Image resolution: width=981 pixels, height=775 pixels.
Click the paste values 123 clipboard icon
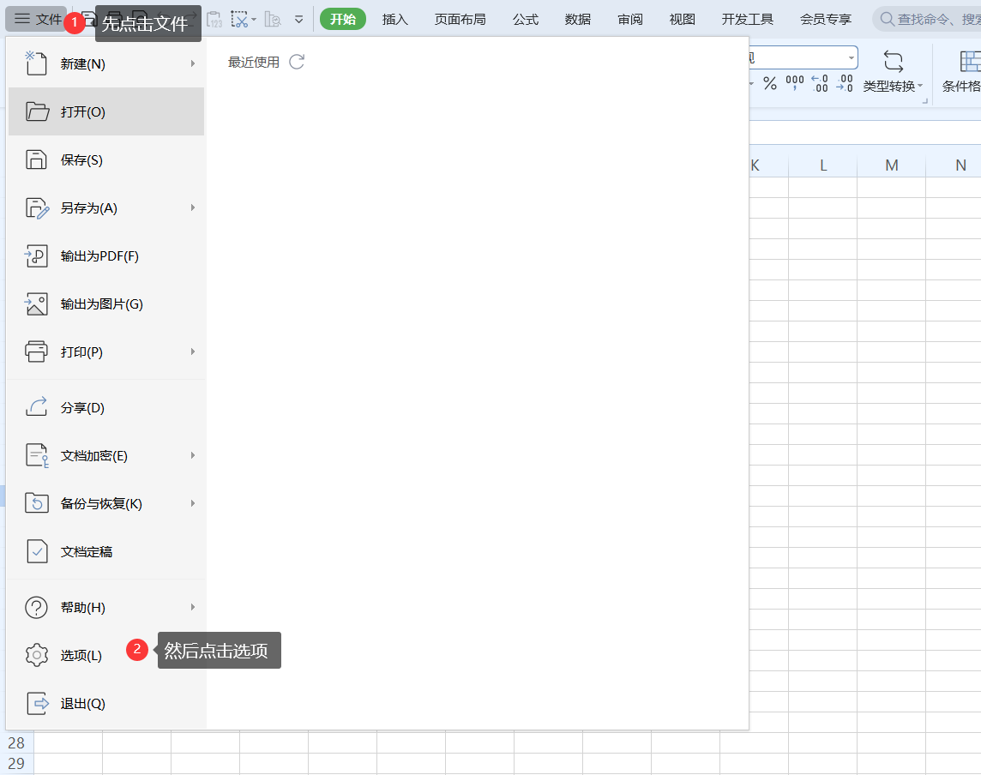(x=214, y=19)
